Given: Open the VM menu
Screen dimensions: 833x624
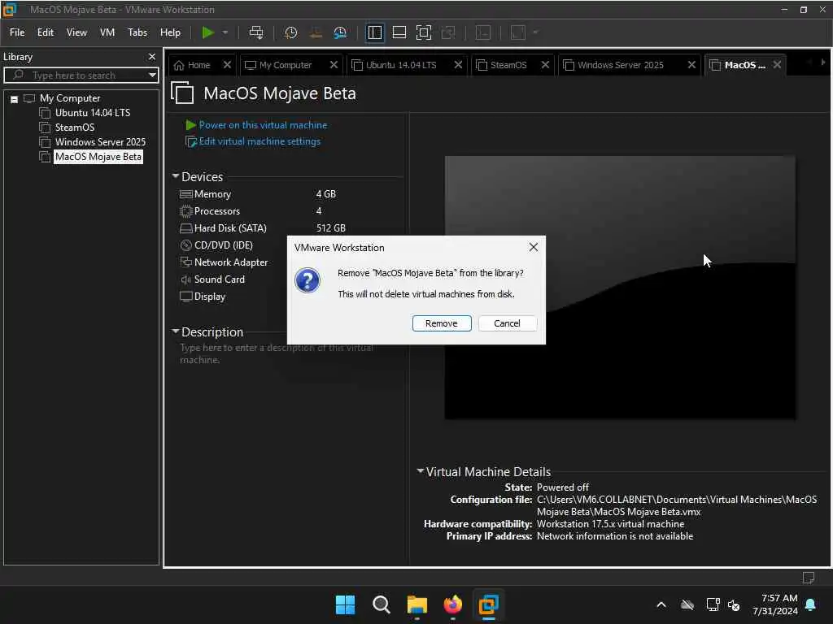Looking at the screenshot, I should (107, 32).
